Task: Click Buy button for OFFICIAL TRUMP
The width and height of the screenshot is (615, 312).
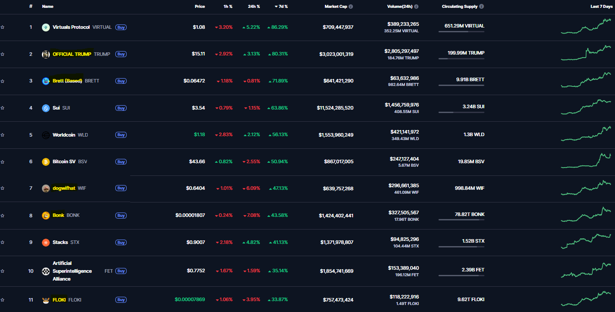Action: pos(121,54)
